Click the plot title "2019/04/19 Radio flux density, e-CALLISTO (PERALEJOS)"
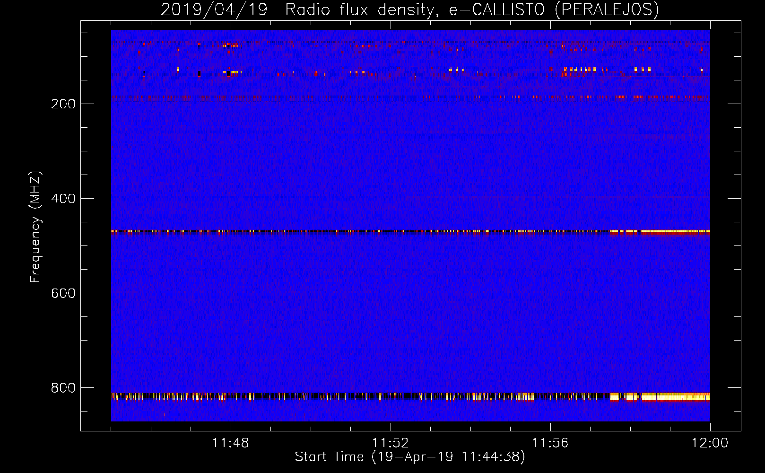 [409, 9]
